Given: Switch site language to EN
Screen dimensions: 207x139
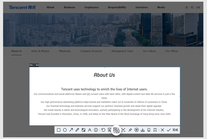Looking at the screenshot, I should pos(198,8).
